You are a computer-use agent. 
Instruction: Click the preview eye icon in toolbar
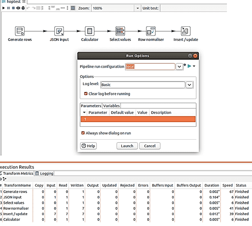pyautogui.click(x=18, y=8)
